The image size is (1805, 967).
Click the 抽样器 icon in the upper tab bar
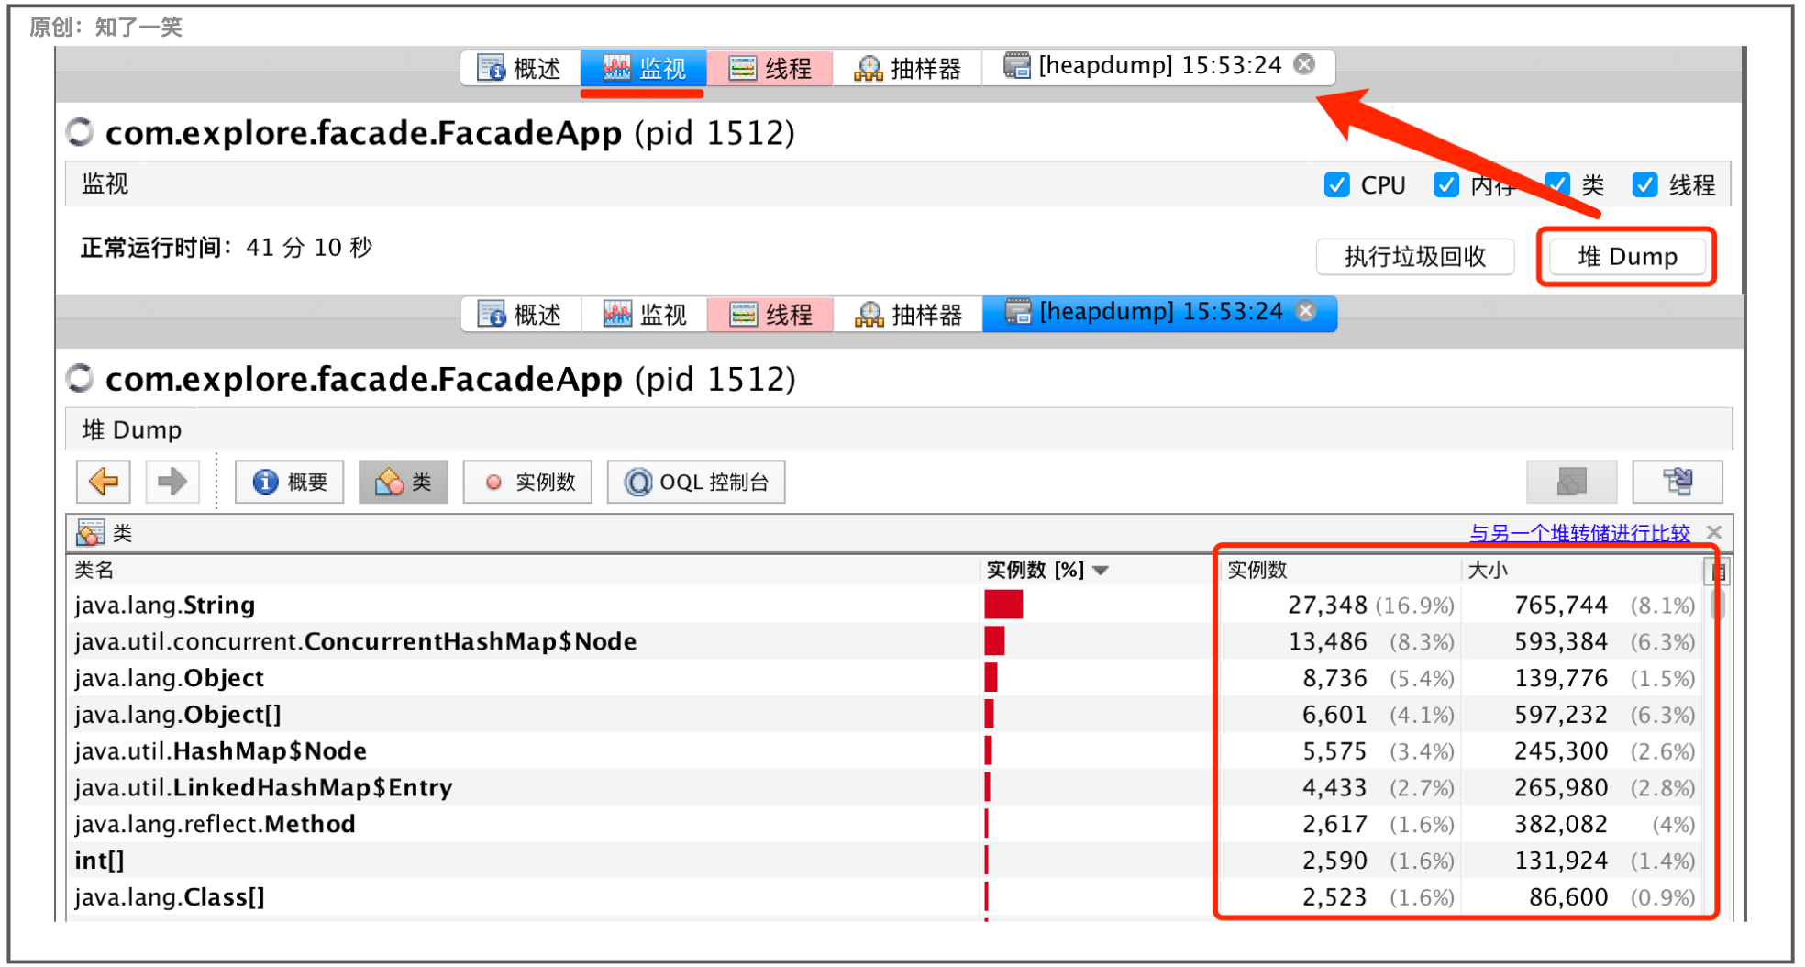[869, 68]
